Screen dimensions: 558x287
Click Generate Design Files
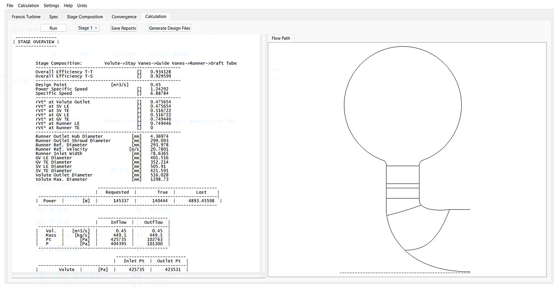click(x=169, y=28)
